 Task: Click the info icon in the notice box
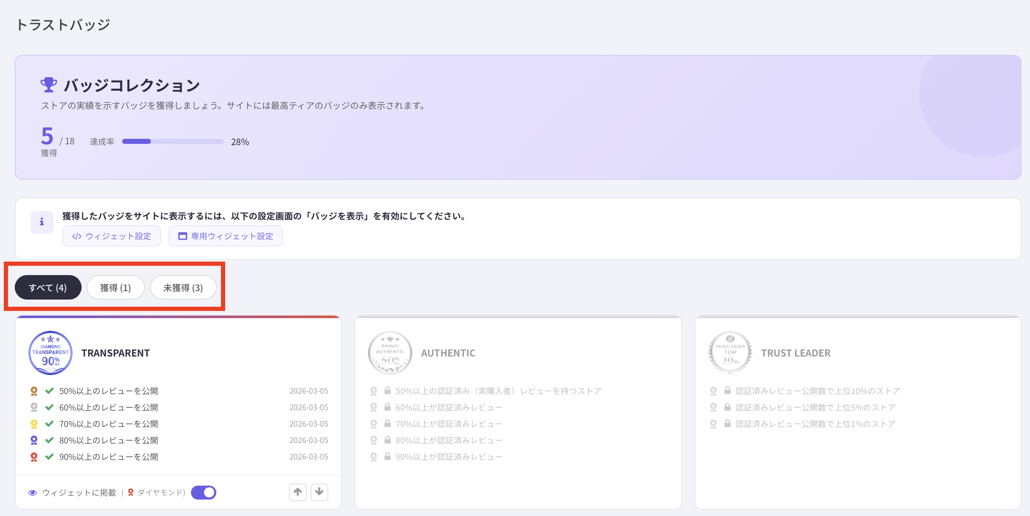(42, 222)
